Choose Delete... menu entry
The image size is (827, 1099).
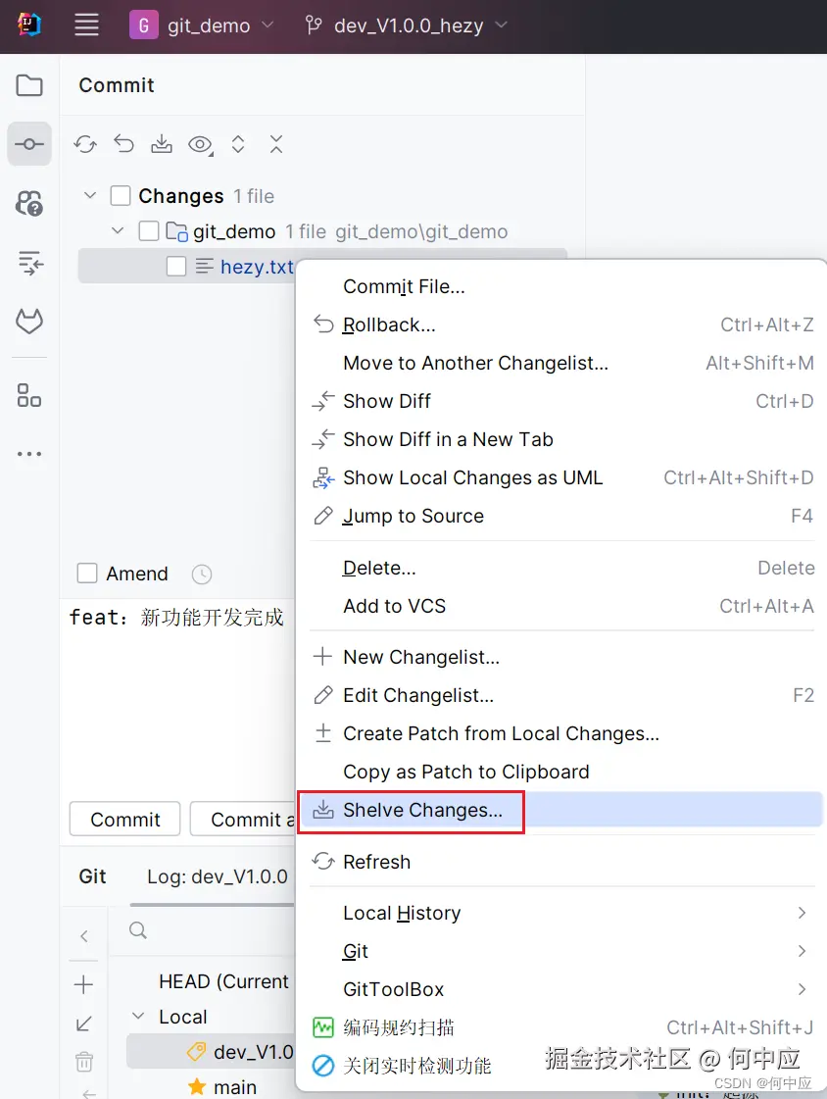pos(562,568)
